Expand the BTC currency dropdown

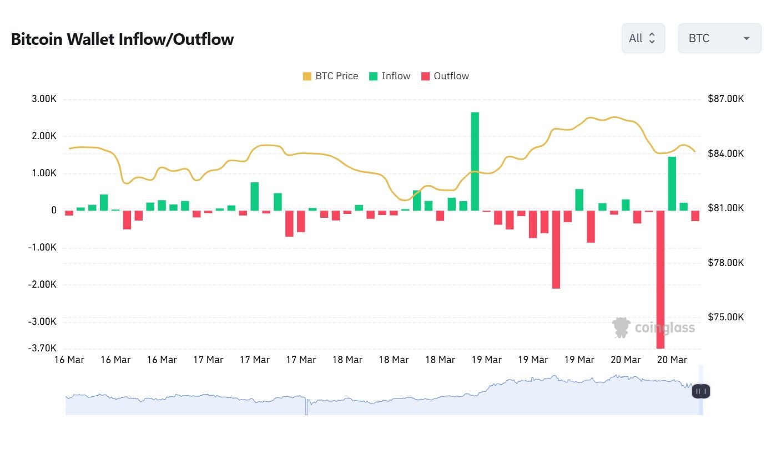click(719, 38)
